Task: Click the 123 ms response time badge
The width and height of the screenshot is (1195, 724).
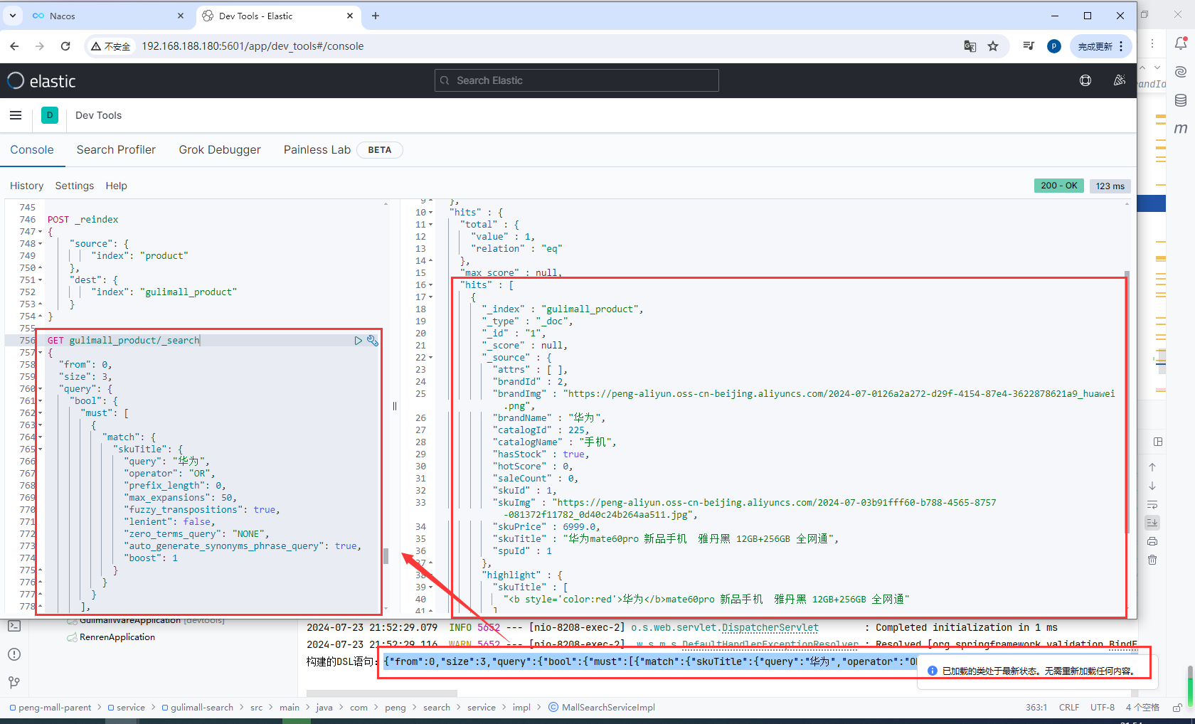Action: (x=1110, y=186)
